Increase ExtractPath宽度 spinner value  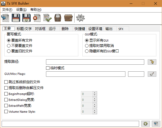pos(94,104)
